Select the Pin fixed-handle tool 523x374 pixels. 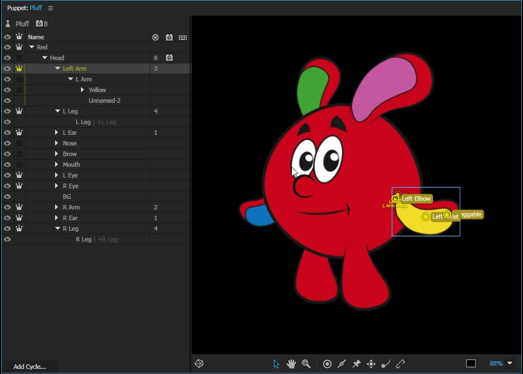(357, 364)
